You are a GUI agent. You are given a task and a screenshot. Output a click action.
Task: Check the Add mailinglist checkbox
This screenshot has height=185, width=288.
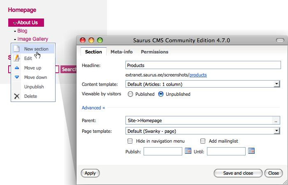click(202, 141)
